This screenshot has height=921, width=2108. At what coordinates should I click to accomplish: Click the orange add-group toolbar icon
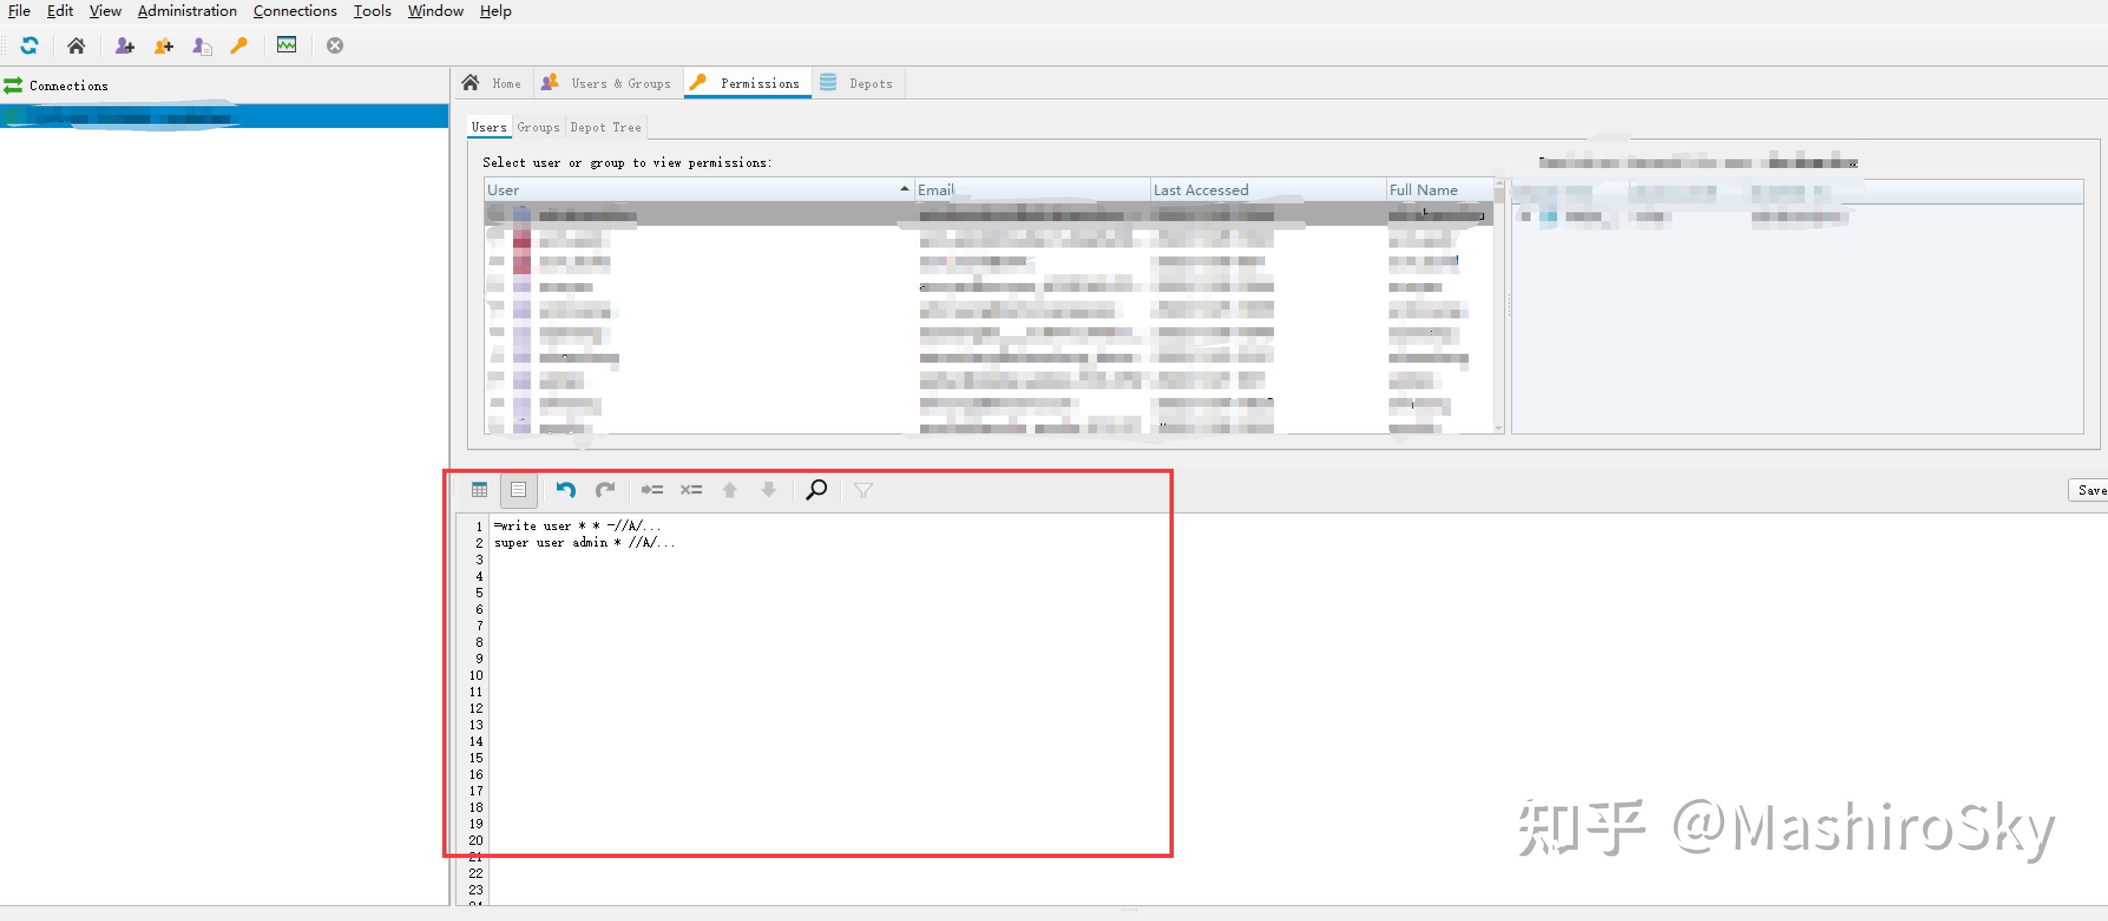tap(163, 46)
